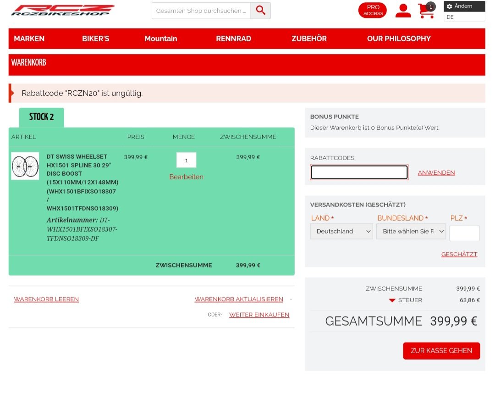Click the WARENKORB LEEREN link
Image resolution: width=495 pixels, height=394 pixels.
[x=46, y=300]
